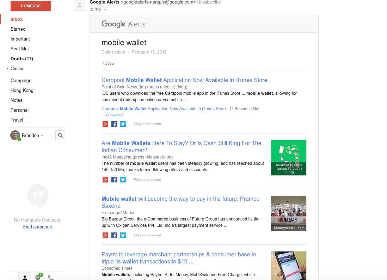Share Exchange4Media article on Twitter
Screen dimensions: 387x280
coord(123,235)
